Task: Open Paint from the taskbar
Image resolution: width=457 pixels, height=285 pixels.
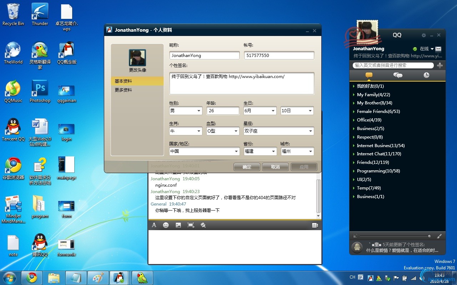Action: pyautogui.click(x=98, y=278)
